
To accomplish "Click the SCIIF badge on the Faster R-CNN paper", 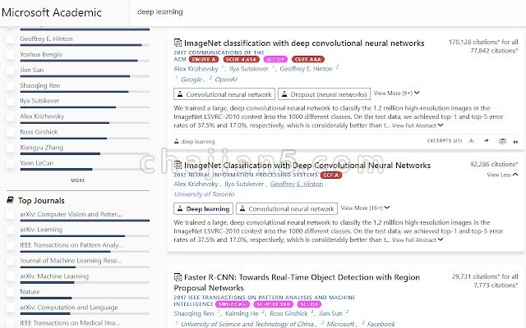I will (273, 304).
